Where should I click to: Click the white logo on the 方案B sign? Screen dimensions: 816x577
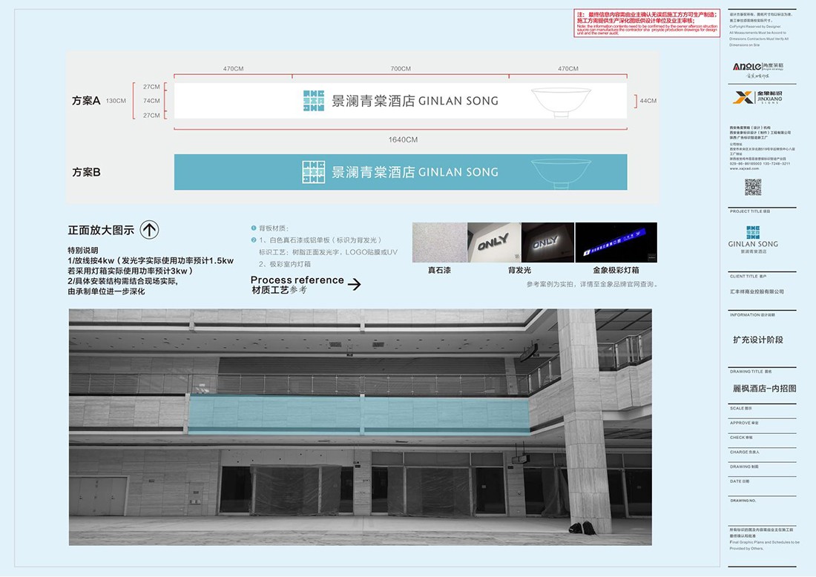[x=314, y=172]
